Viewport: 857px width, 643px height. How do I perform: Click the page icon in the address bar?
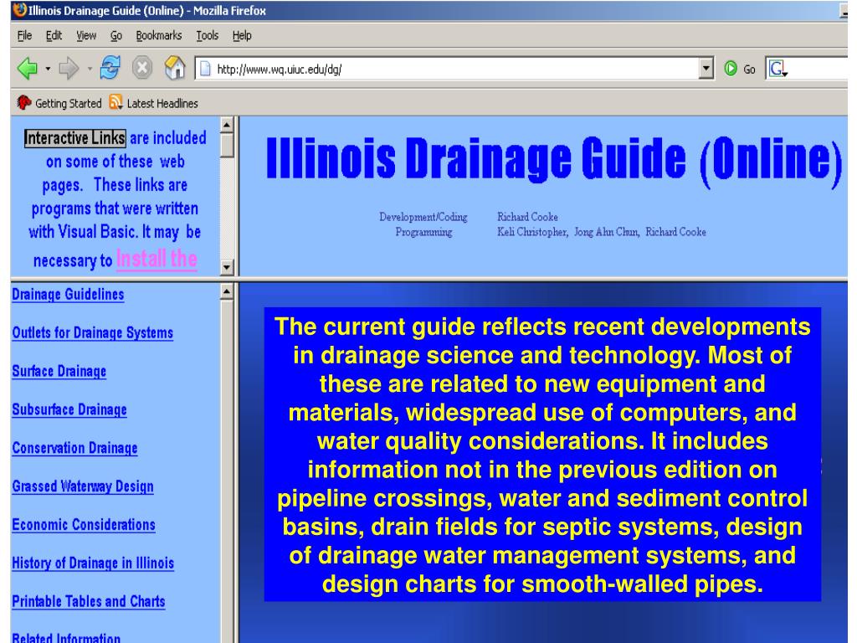205,69
